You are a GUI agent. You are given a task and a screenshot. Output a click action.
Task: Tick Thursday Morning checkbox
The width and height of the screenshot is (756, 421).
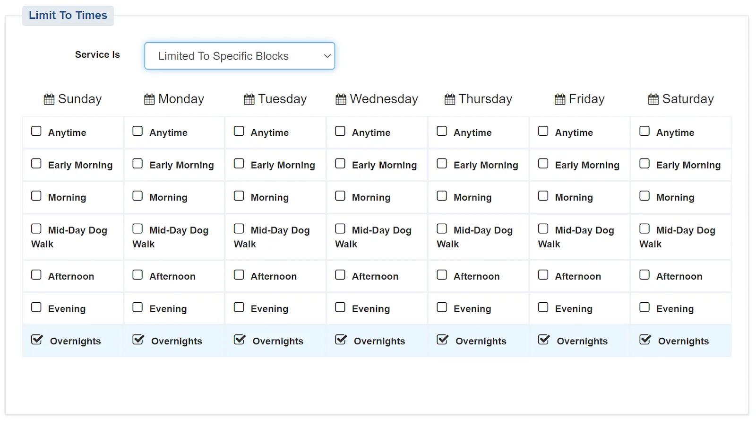tap(442, 196)
